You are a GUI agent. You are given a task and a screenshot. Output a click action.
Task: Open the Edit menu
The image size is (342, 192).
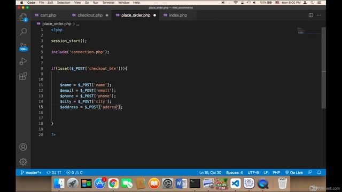click(x=50, y=3)
